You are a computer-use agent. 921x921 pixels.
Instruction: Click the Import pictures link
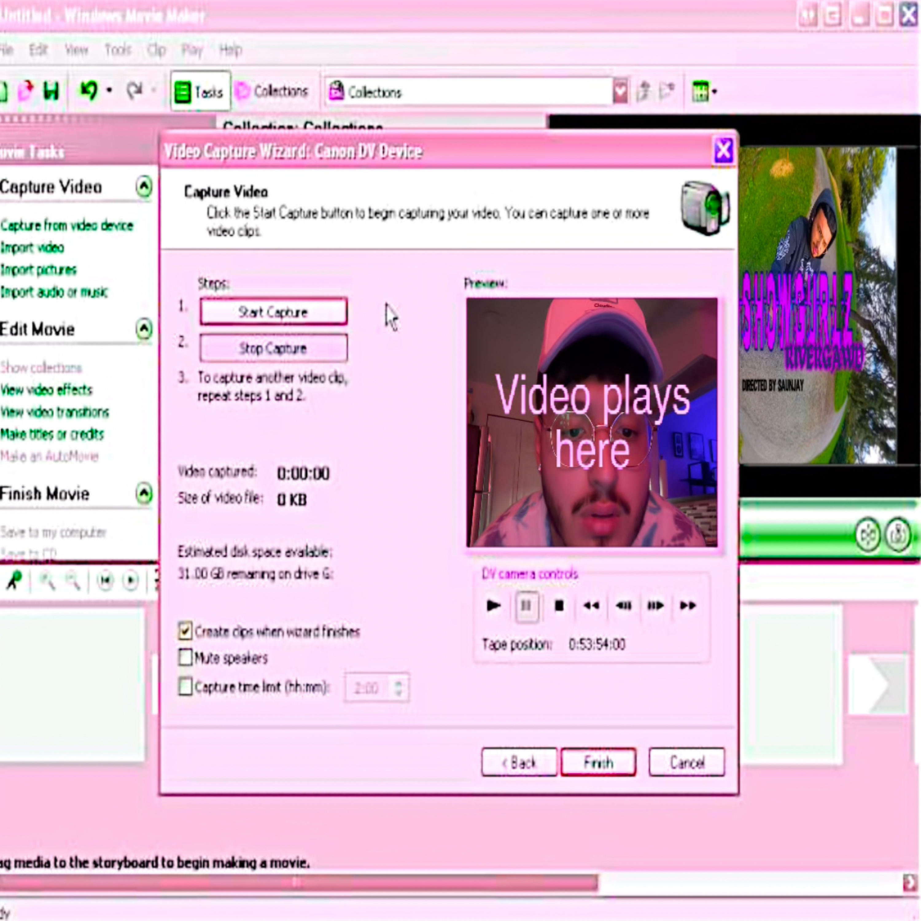pos(38,270)
